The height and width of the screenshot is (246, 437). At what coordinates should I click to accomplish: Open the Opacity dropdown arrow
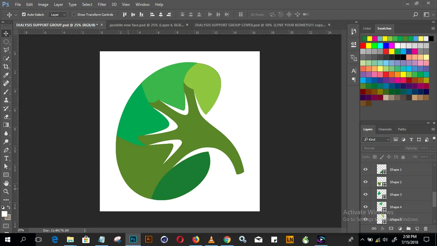point(433,148)
